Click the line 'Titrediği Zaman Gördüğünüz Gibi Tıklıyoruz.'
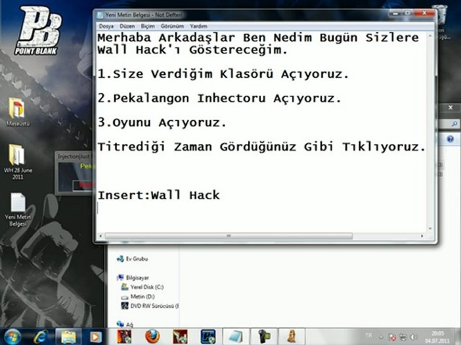The width and height of the screenshot is (461, 345). tap(261, 147)
